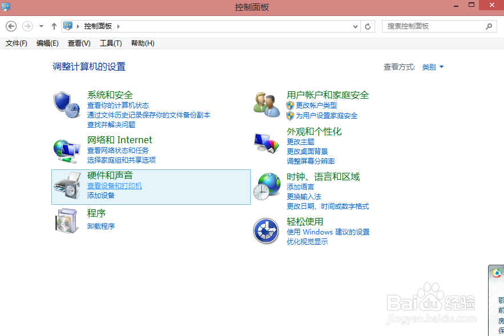The image size is (504, 336).
Task: Expand the breadcrumb arrow before 控制面板
Action: click(x=78, y=26)
